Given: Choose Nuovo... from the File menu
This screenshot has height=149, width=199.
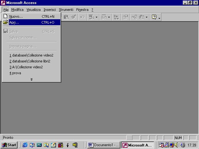Looking at the screenshot, I should click(31, 16).
